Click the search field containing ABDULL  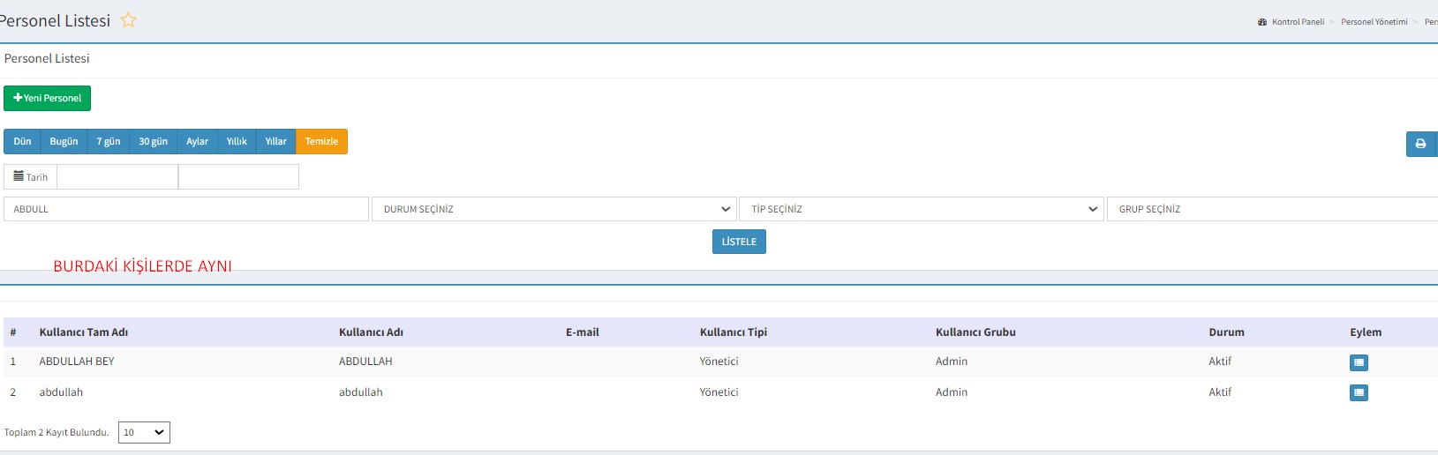coord(185,209)
